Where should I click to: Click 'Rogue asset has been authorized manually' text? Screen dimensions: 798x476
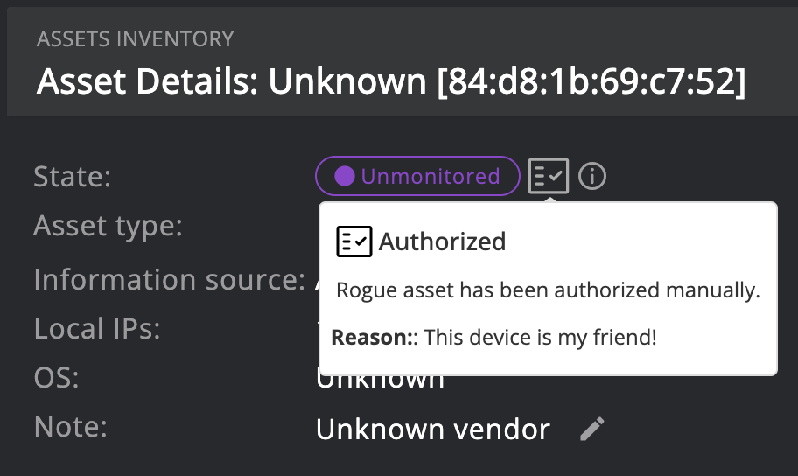click(x=548, y=290)
